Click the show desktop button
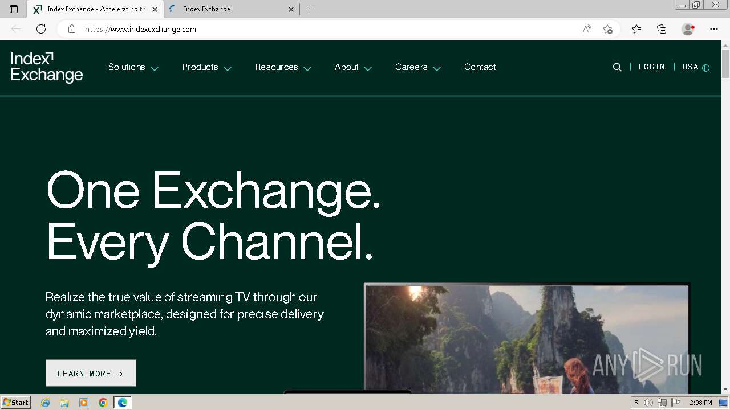The height and width of the screenshot is (410, 730). (724, 403)
